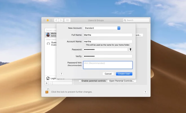Focus the Verify password field
The height and width of the screenshot is (113, 186).
[108, 56]
